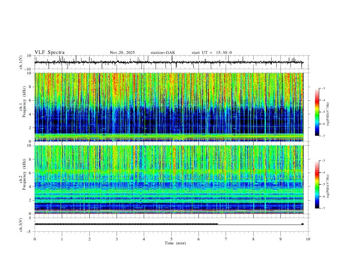
Task: Click the "-3" label on ch.1 colorbar
Action: pyautogui.click(x=323, y=88)
